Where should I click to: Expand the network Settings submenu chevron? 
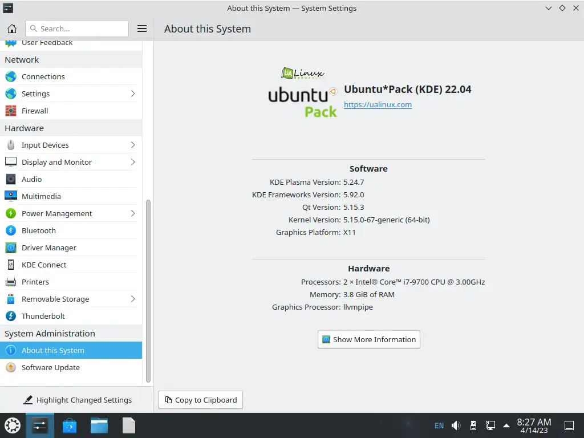pyautogui.click(x=133, y=94)
